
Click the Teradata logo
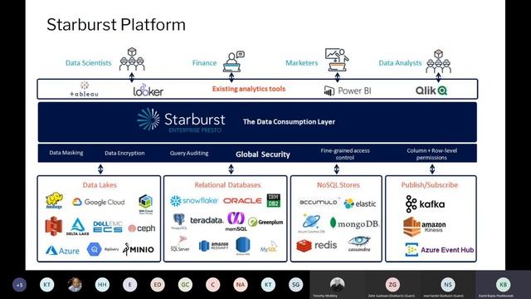(207, 220)
